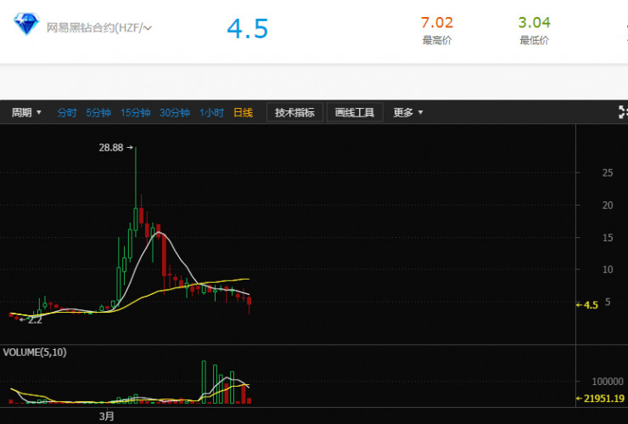Open the 周期 period dropdown
Viewport: 628px width, 424px height.
[26, 112]
